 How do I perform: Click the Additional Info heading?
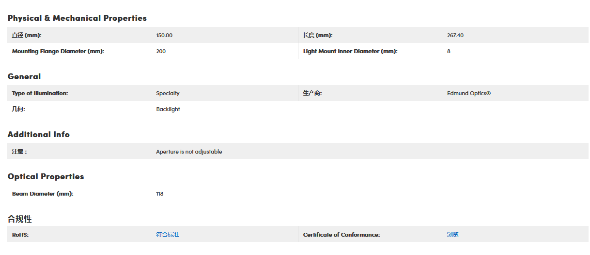(x=39, y=134)
